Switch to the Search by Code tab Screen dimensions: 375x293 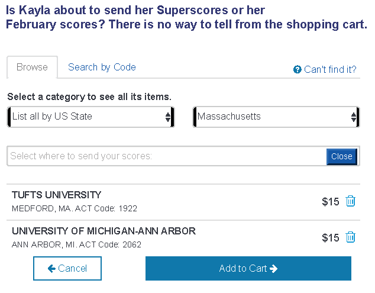click(102, 67)
